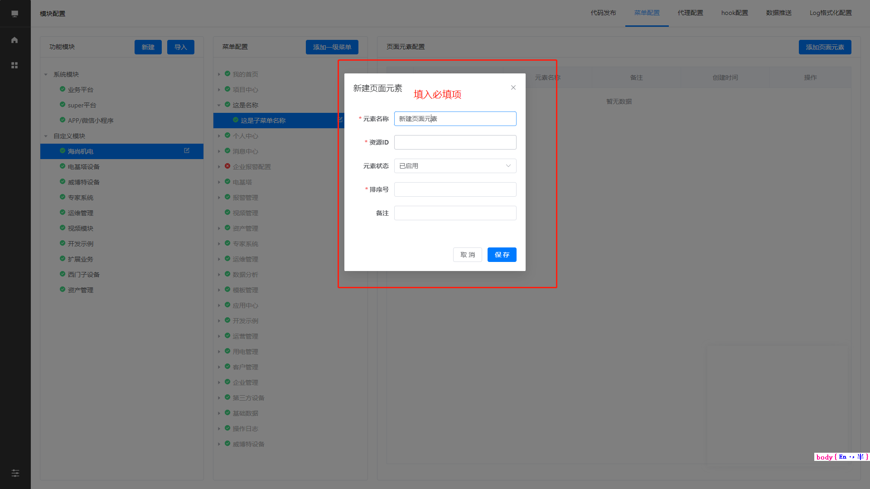The width and height of the screenshot is (870, 489).
Task: Click the input method indicator at bottom right
Action: click(x=842, y=457)
